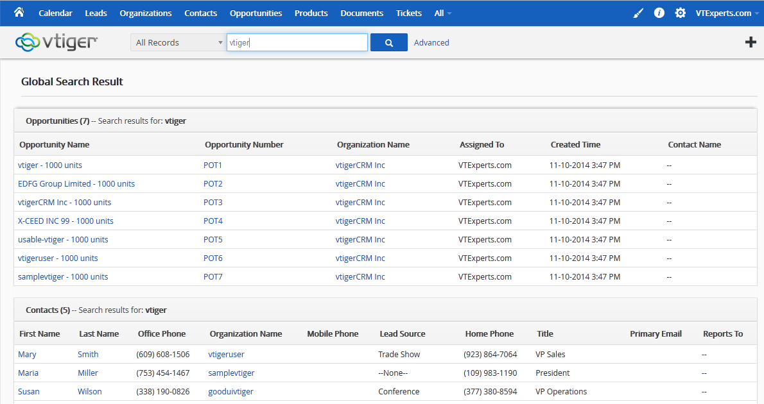Click opportunity number POT6
The width and height of the screenshot is (764, 404).
[x=213, y=258]
